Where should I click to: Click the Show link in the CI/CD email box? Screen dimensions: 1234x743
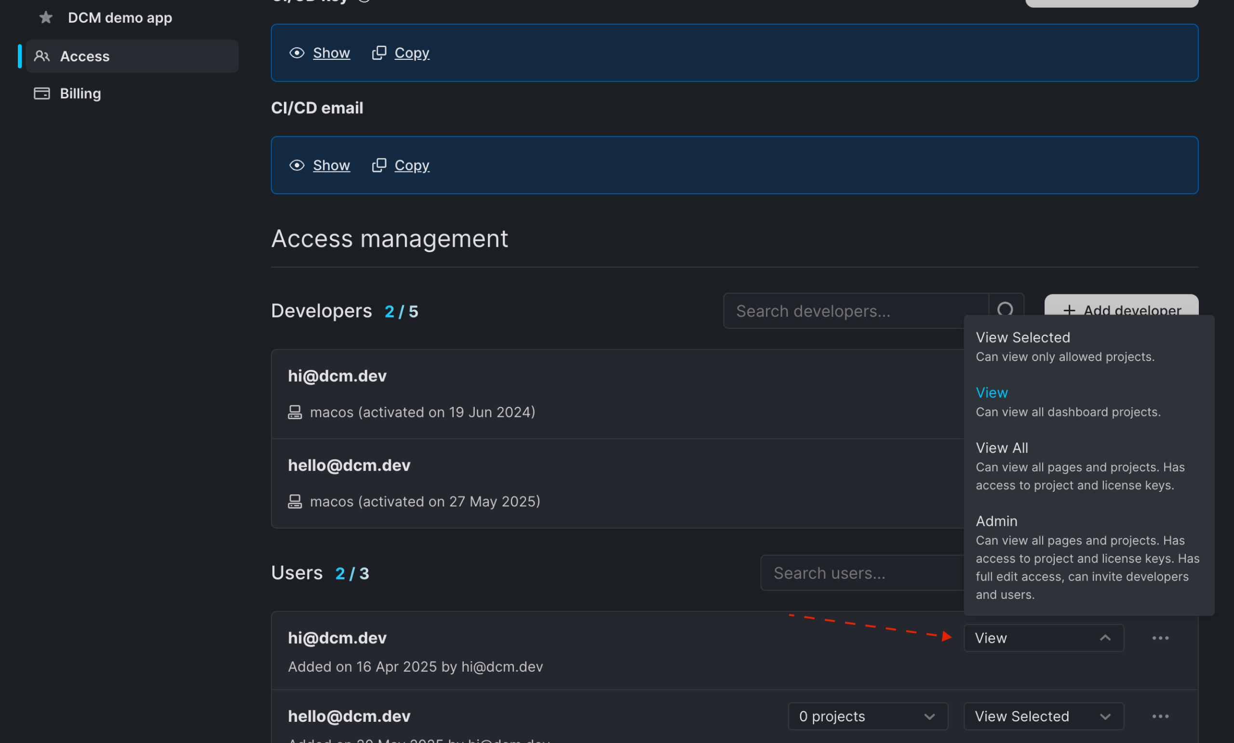coord(331,165)
